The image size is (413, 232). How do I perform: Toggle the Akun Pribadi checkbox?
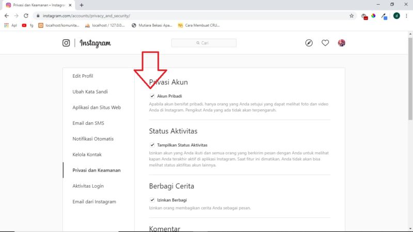click(152, 96)
